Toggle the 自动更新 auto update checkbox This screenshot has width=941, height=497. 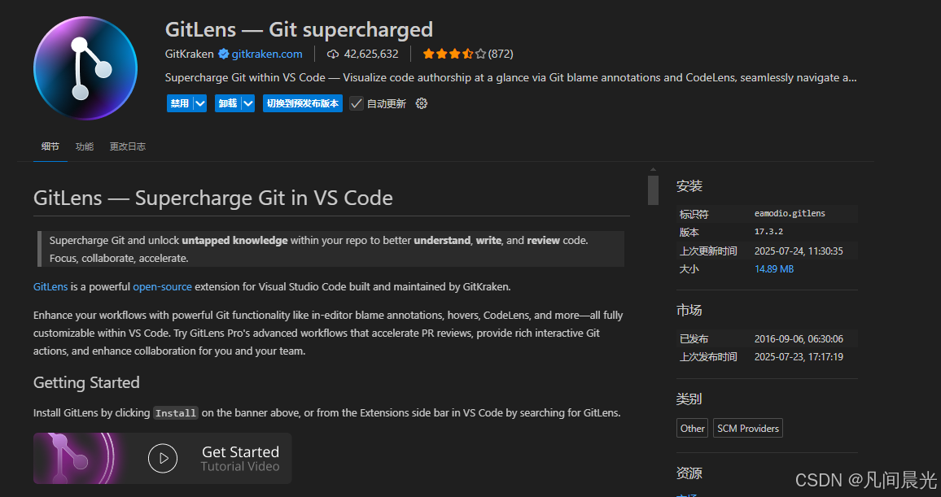tap(357, 104)
